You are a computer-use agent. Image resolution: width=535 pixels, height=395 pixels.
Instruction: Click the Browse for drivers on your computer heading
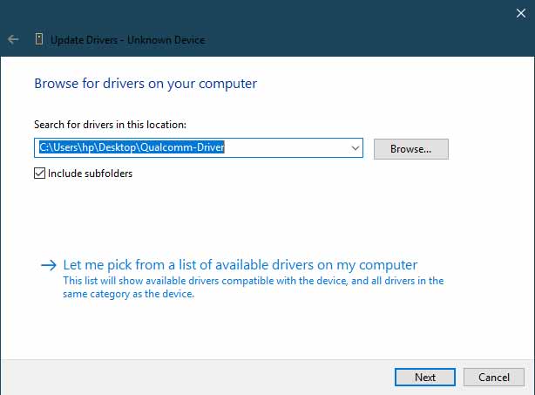coord(146,84)
